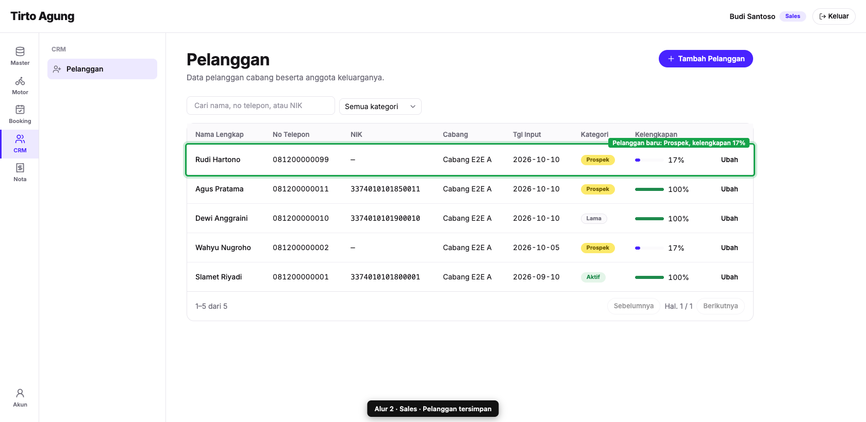Click the plus icon on Tambah Pelanggan
Screen dimensions: 866x422
[x=671, y=59]
